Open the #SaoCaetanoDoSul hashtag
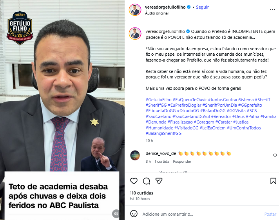The width and height of the screenshot is (279, 220). pos(191,116)
